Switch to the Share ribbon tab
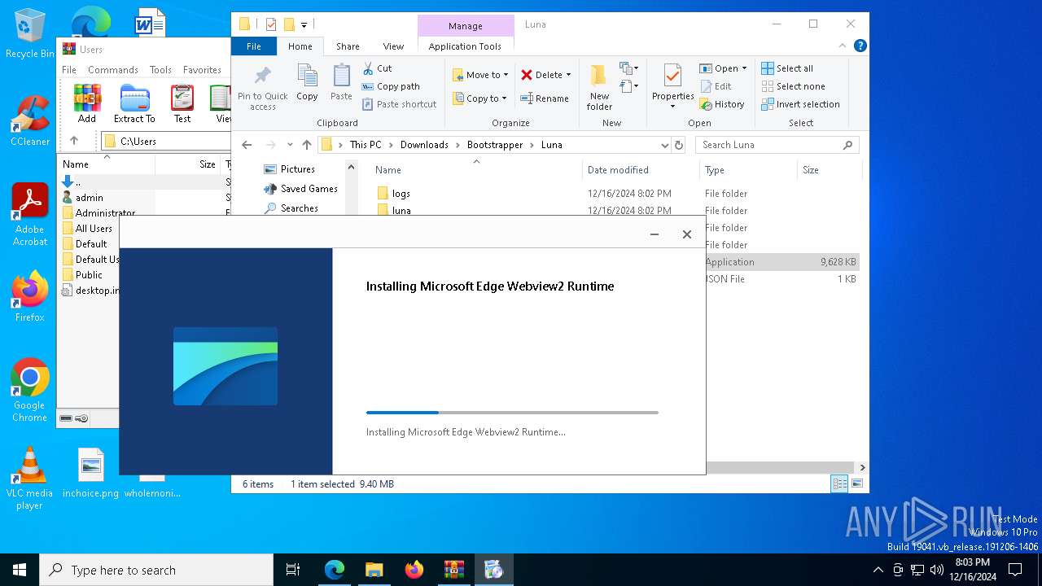 point(348,46)
